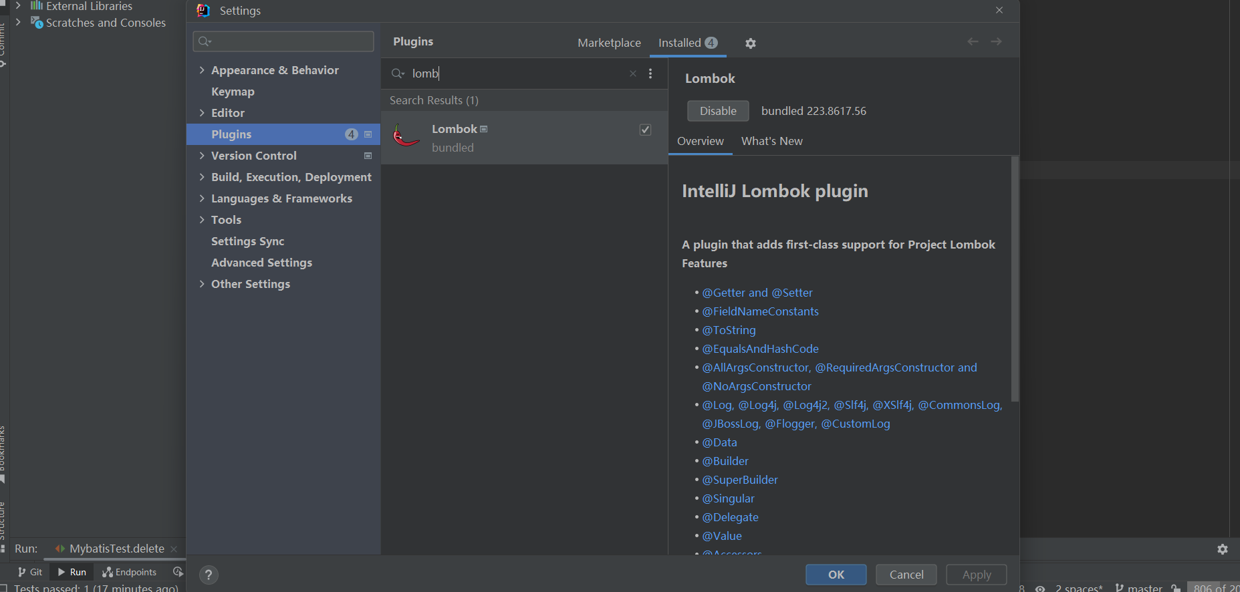Expand Languages & Frameworks node

(202, 198)
